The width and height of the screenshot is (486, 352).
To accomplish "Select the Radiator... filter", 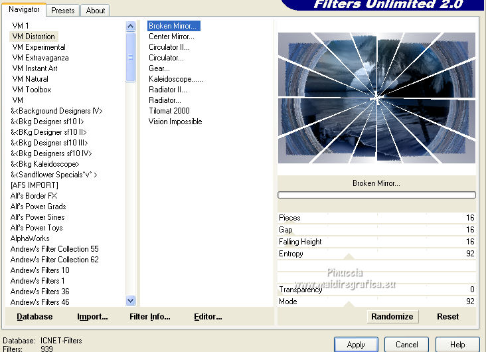I will point(165,100).
